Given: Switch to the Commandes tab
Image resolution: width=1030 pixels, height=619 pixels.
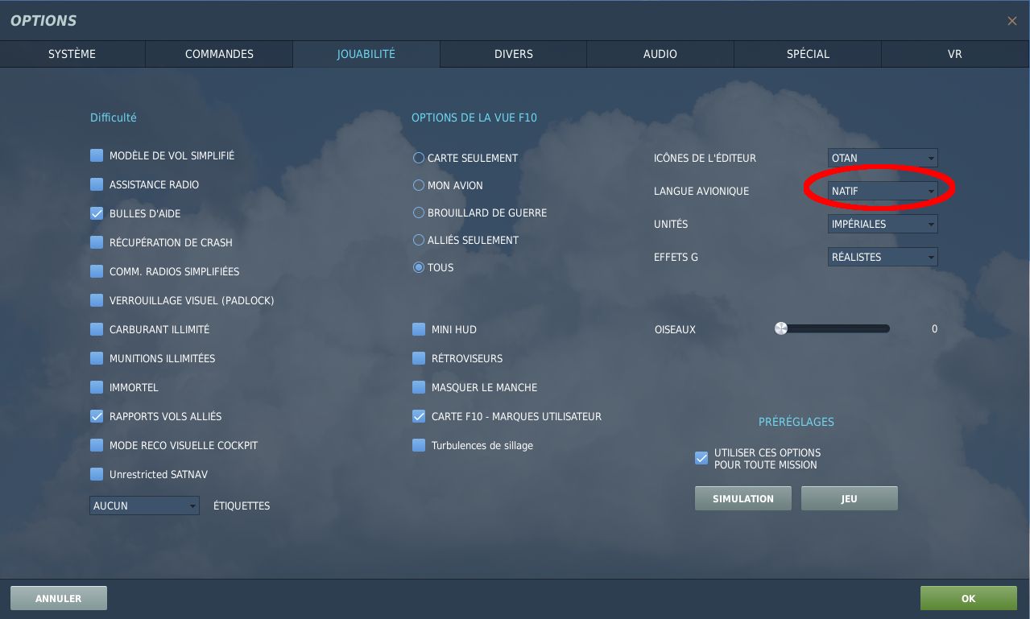Looking at the screenshot, I should (219, 54).
